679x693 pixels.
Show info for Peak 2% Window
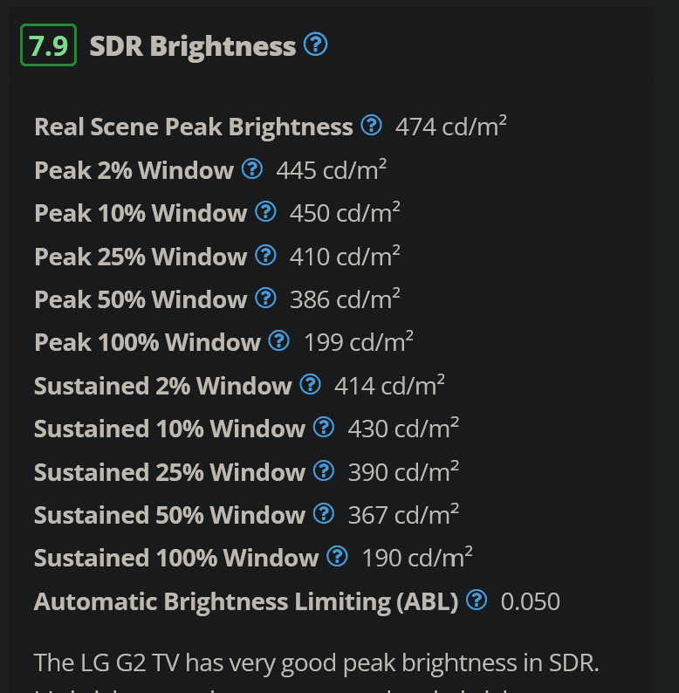coord(252,168)
